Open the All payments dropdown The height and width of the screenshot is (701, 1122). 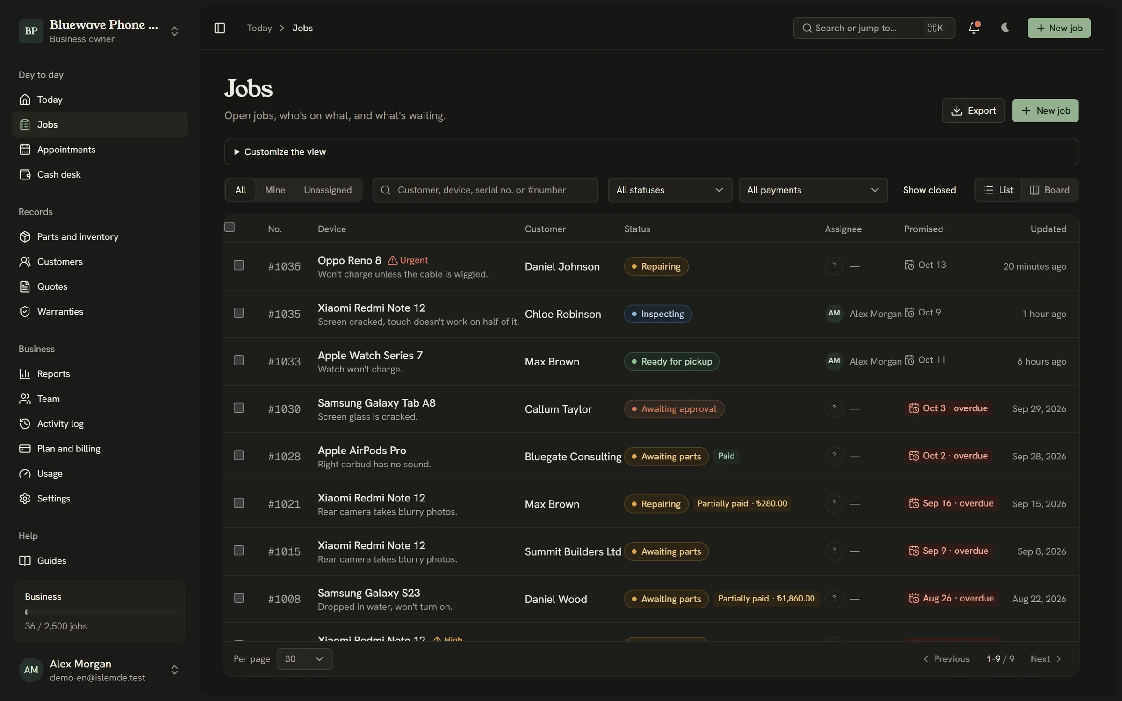click(813, 190)
